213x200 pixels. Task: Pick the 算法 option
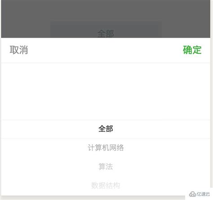click(106, 167)
